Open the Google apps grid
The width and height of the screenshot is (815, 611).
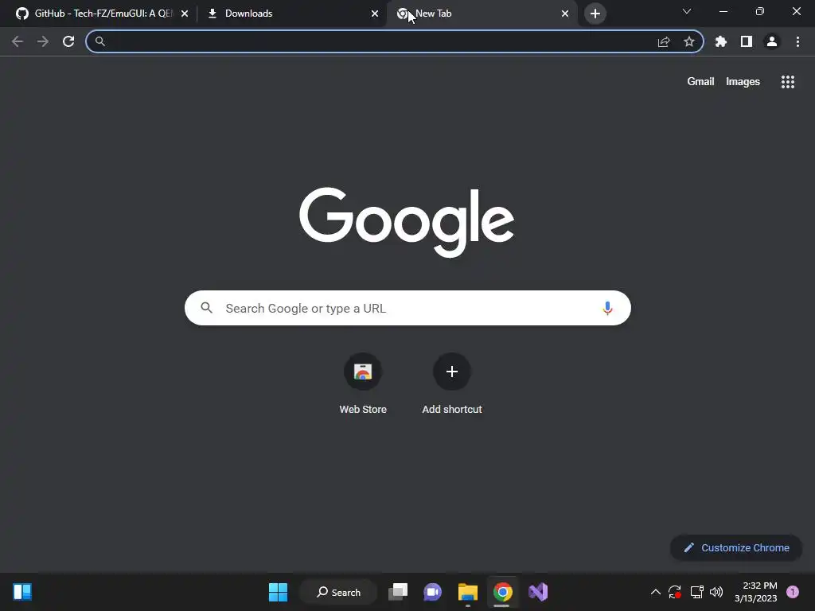(788, 82)
